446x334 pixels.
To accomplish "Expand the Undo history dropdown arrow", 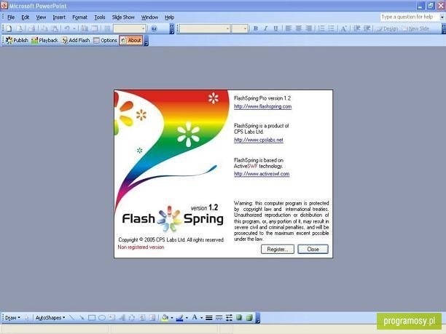I will click(74, 28).
